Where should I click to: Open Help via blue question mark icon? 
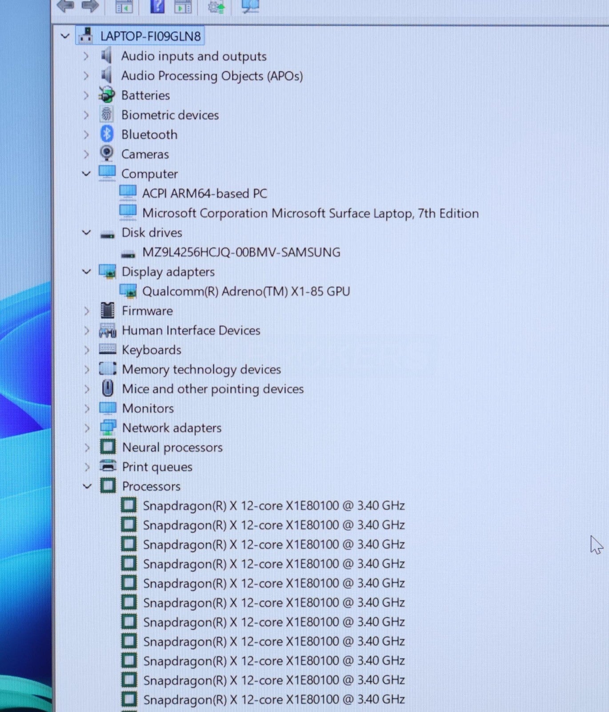[157, 6]
